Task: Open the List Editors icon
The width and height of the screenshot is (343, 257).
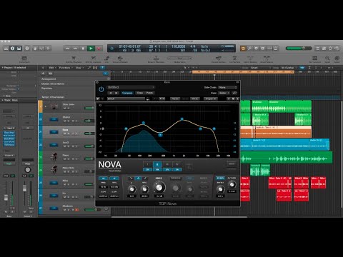Action: click(317, 49)
